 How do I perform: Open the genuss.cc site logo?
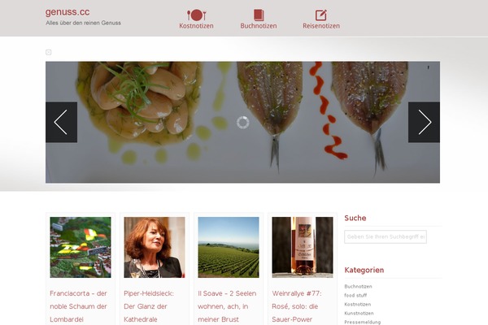pyautogui.click(x=68, y=12)
